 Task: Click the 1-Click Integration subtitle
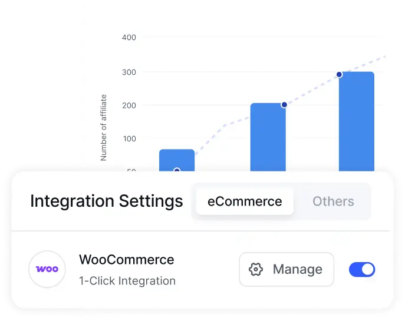127,281
